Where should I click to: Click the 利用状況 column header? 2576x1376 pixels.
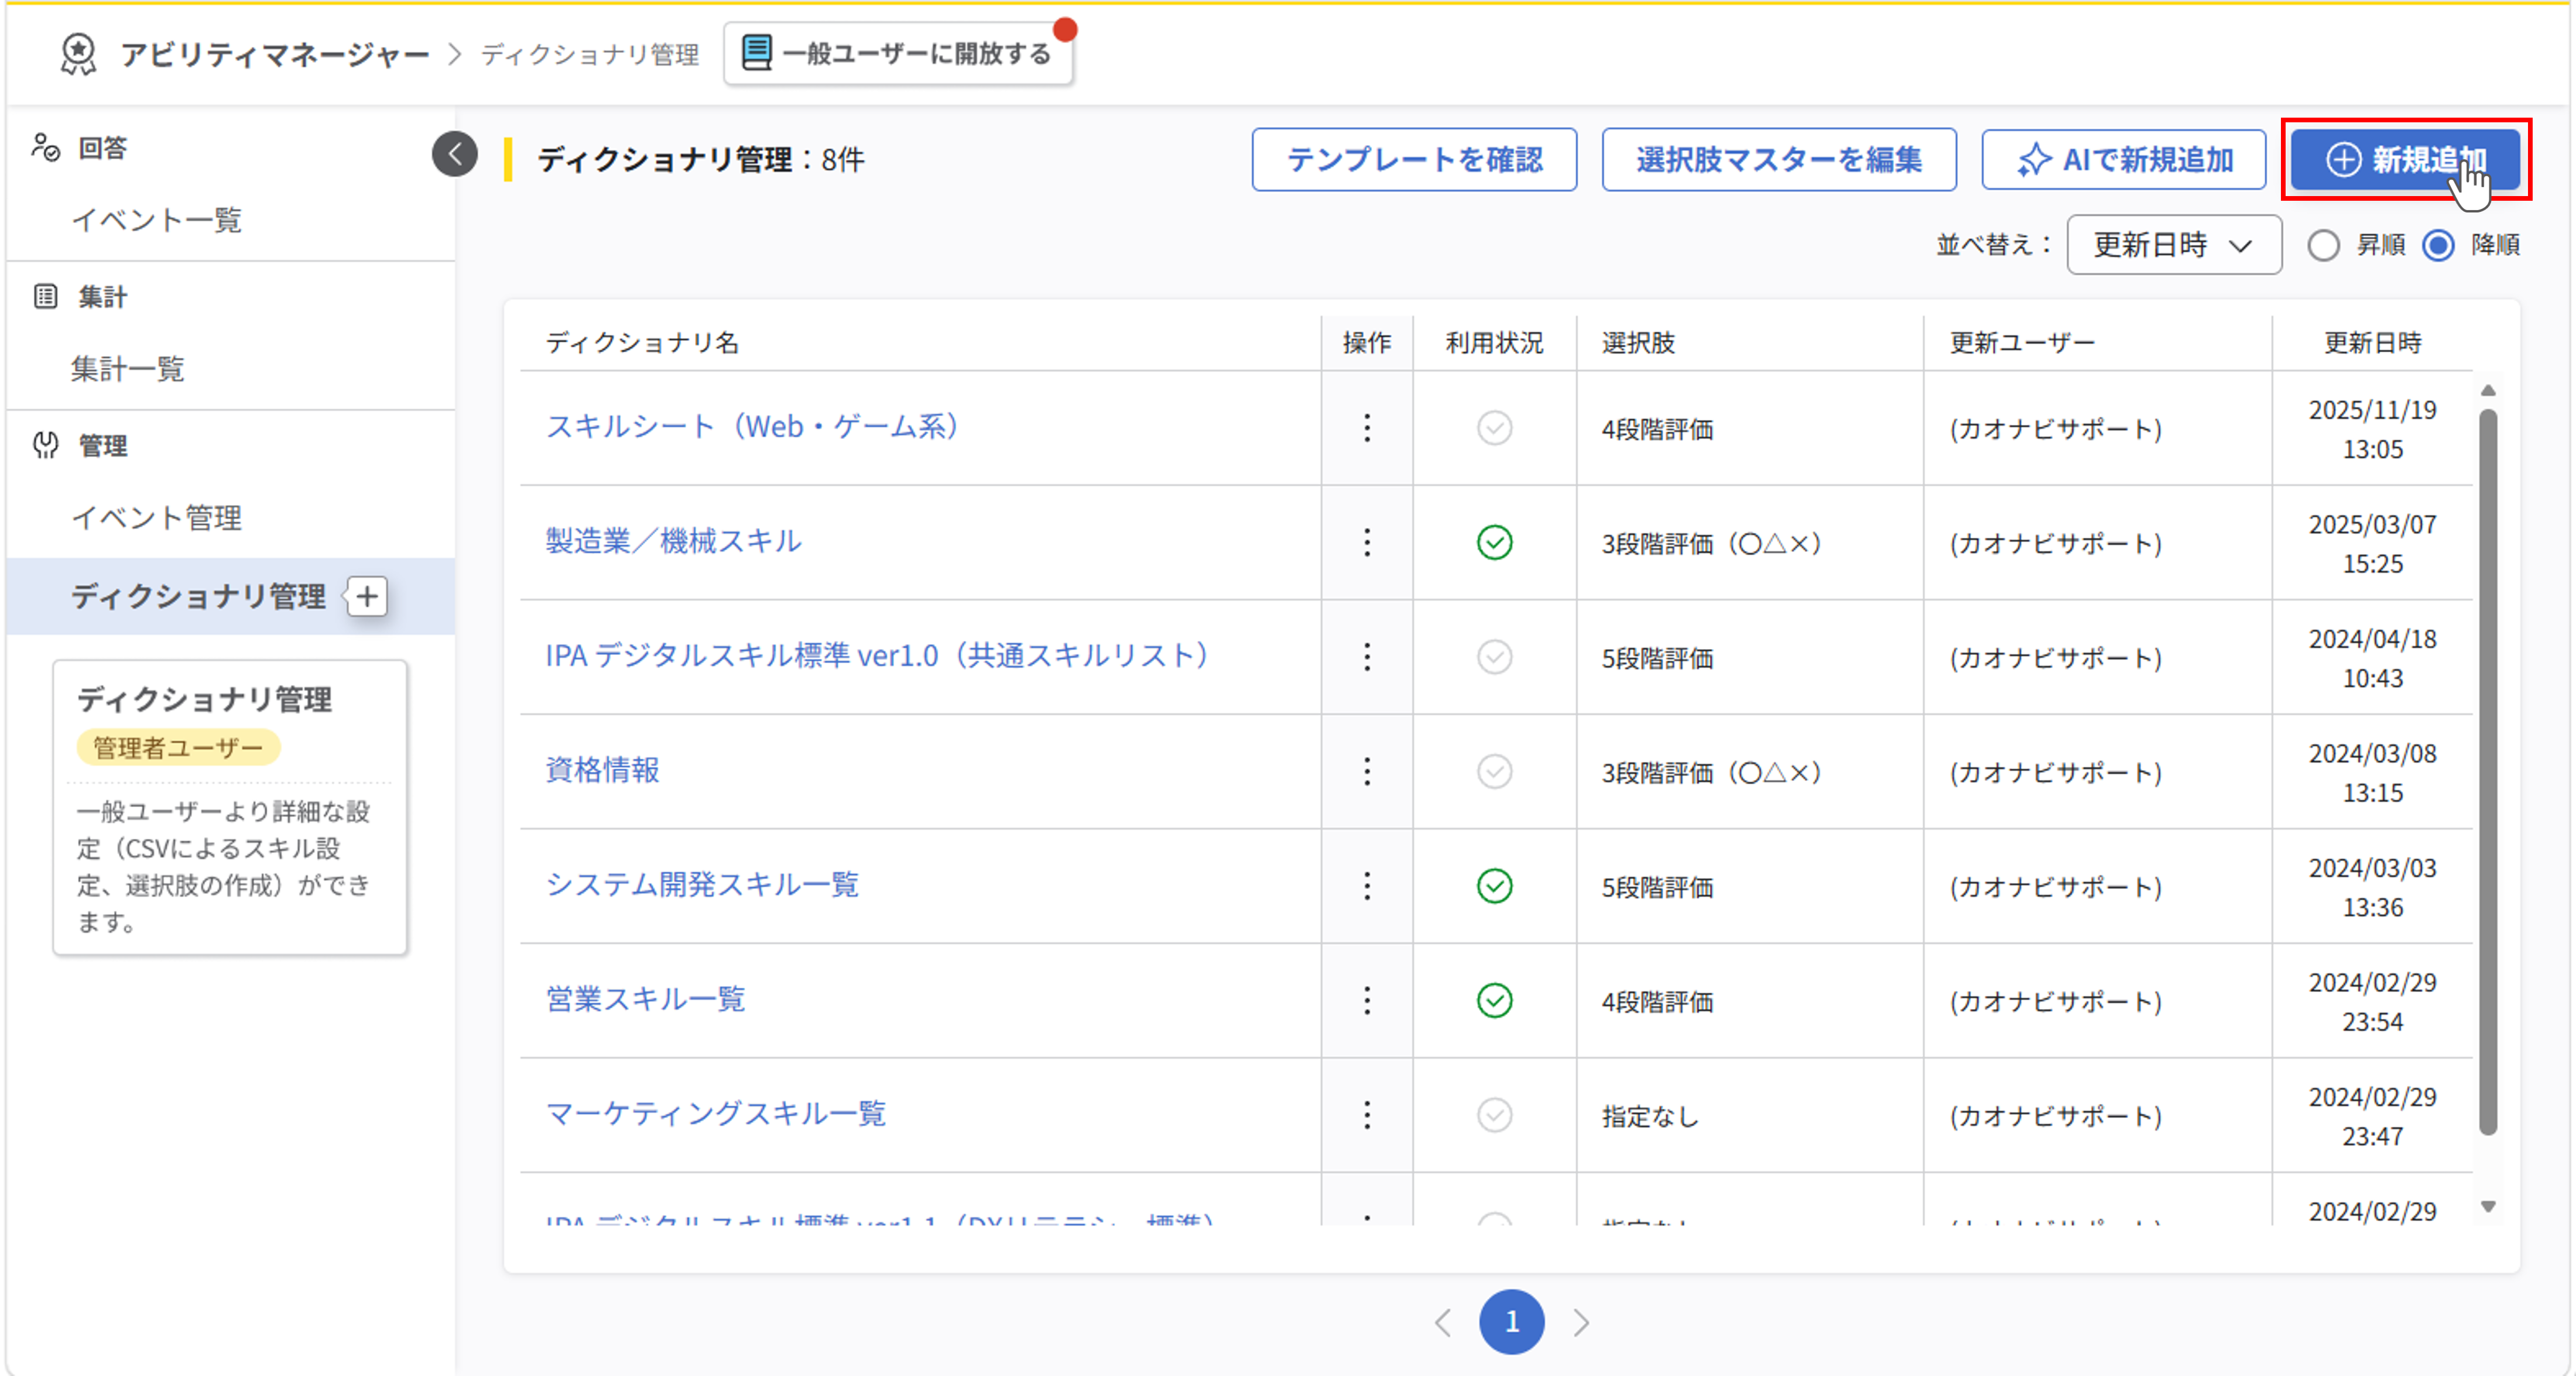1494,343
